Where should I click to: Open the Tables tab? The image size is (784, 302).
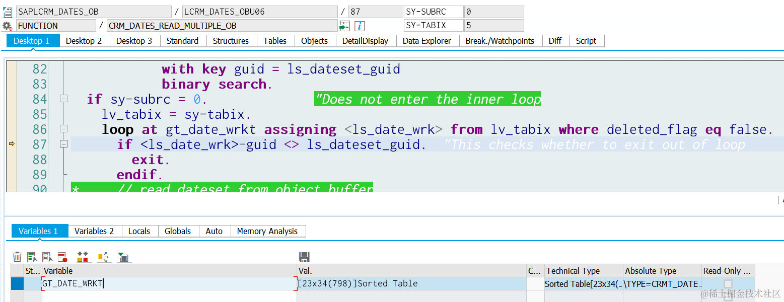pos(275,41)
